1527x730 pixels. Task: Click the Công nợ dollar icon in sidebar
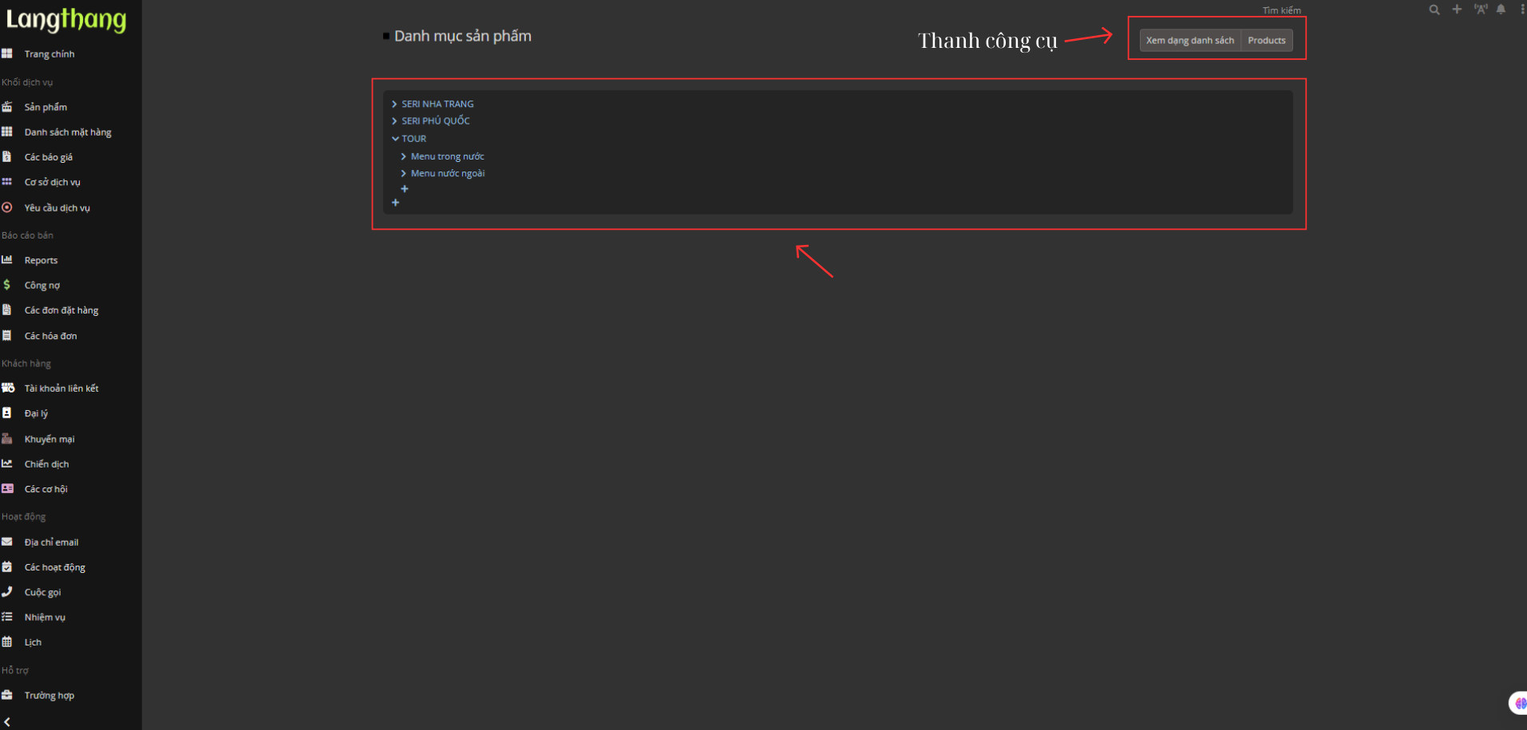click(7, 285)
